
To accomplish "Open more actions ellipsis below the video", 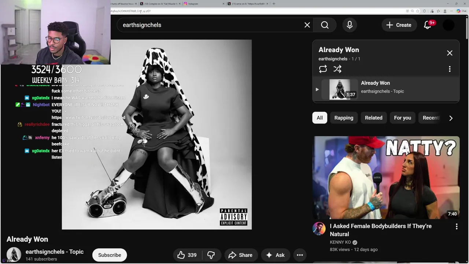I will click(300, 255).
